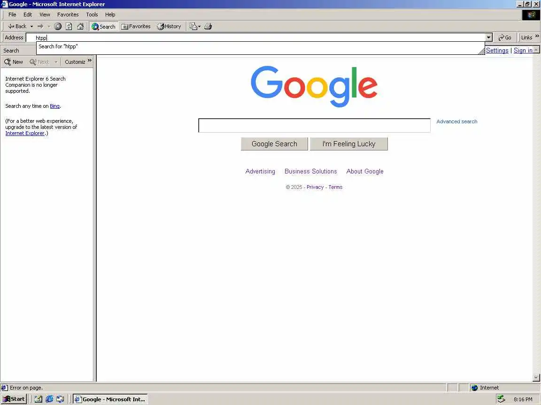Click the Google logo
541x405 pixels.
[314, 86]
